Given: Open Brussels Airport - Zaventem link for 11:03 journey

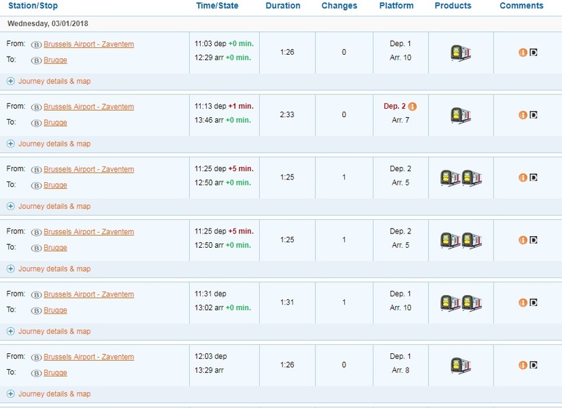Looking at the screenshot, I should pos(89,44).
